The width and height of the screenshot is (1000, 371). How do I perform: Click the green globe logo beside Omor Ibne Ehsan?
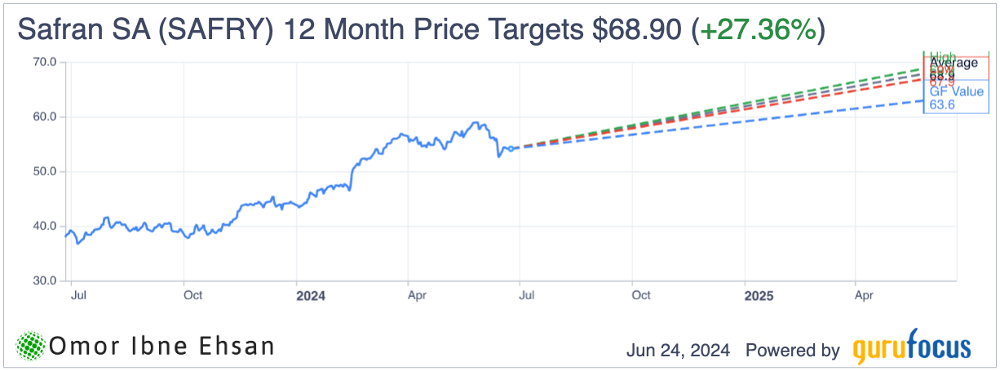(x=31, y=346)
